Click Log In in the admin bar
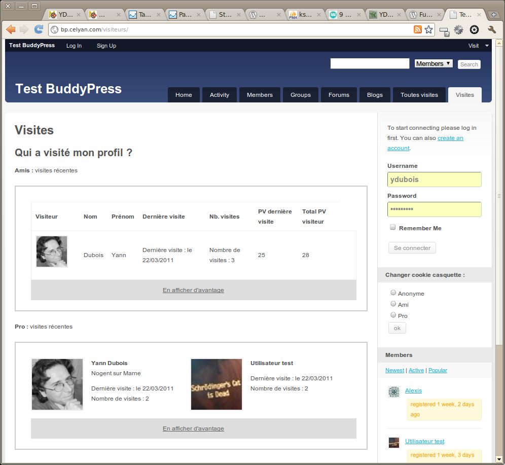505x465 pixels. (x=74, y=46)
